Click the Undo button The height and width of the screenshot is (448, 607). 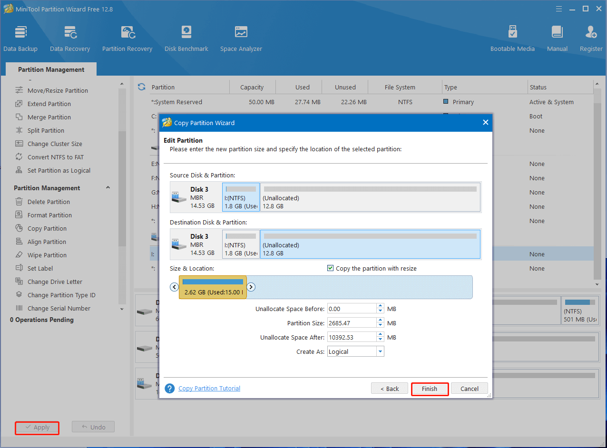pos(93,427)
